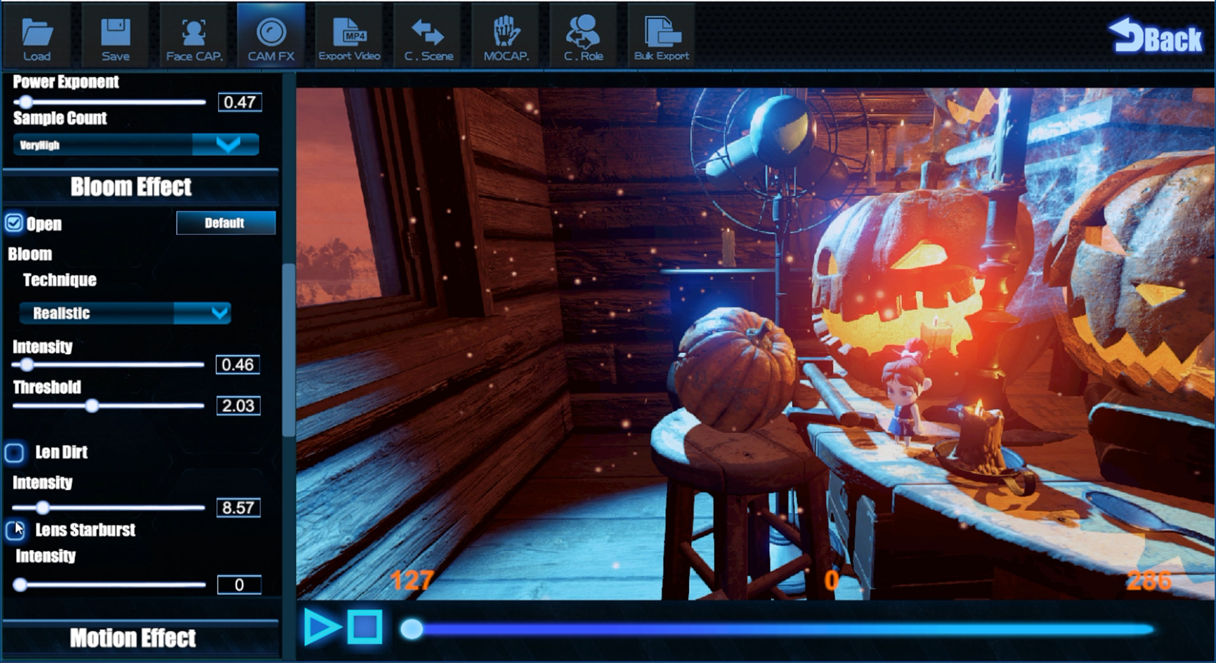Select the Bulk Export icon
The width and height of the screenshot is (1216, 663).
click(x=661, y=34)
